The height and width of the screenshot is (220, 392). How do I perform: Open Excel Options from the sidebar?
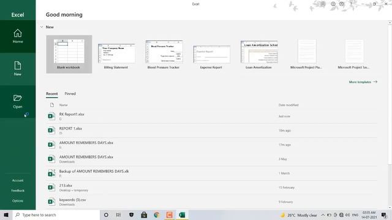tap(18, 201)
